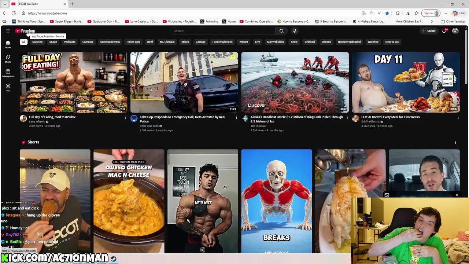
Task: Select the New to you filter chip
Action: (392, 42)
